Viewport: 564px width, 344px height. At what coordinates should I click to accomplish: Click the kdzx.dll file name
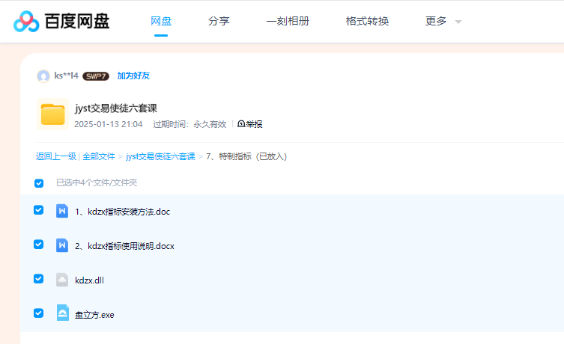[89, 280]
